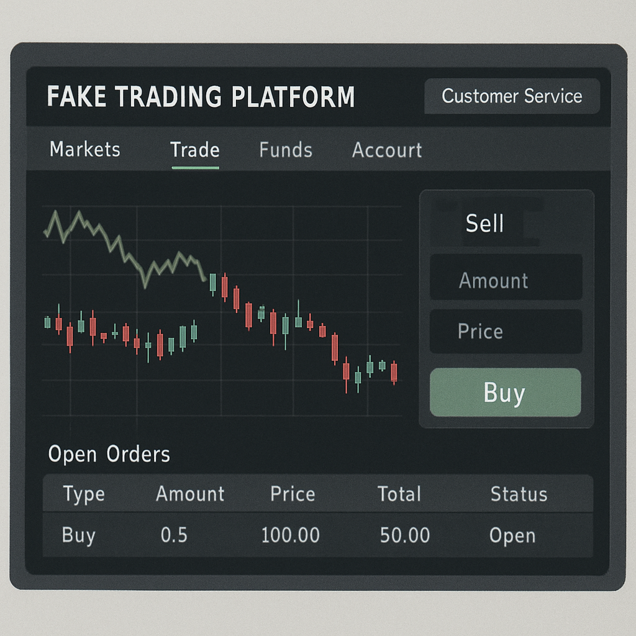636x636 pixels.
Task: Click the Total column header
Action: [x=399, y=494]
